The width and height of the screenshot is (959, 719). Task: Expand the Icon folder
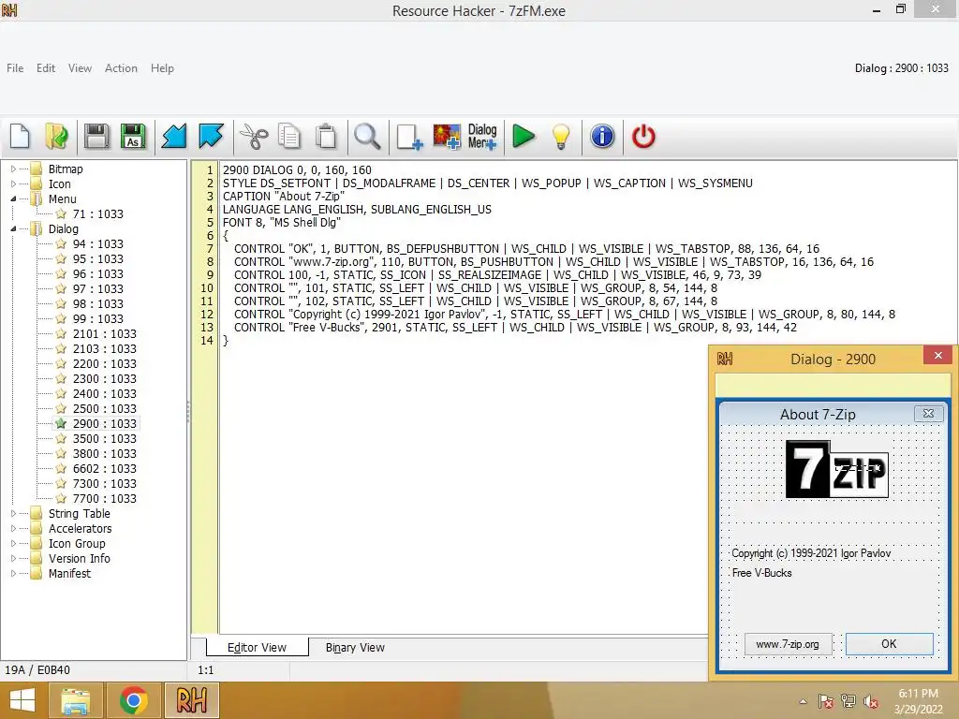[x=13, y=184]
